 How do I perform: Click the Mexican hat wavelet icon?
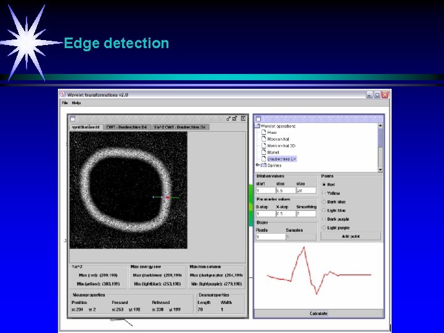point(265,139)
